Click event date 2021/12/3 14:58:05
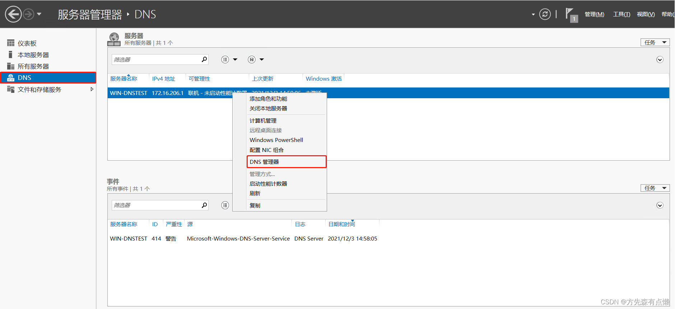The height and width of the screenshot is (309, 675). click(x=353, y=238)
